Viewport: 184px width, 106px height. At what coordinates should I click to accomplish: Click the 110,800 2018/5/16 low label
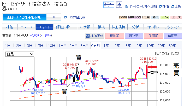(38, 92)
